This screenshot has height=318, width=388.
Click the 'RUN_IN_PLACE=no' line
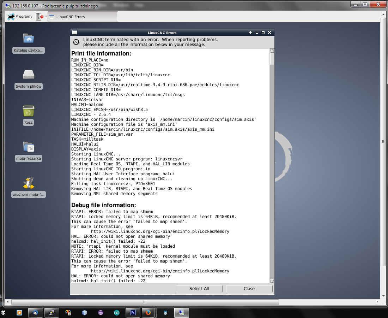point(90,60)
